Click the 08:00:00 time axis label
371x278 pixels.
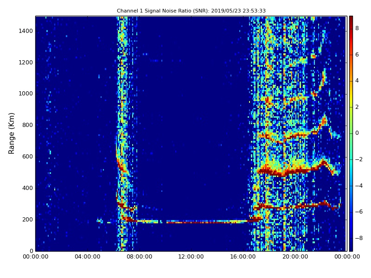click(140, 257)
